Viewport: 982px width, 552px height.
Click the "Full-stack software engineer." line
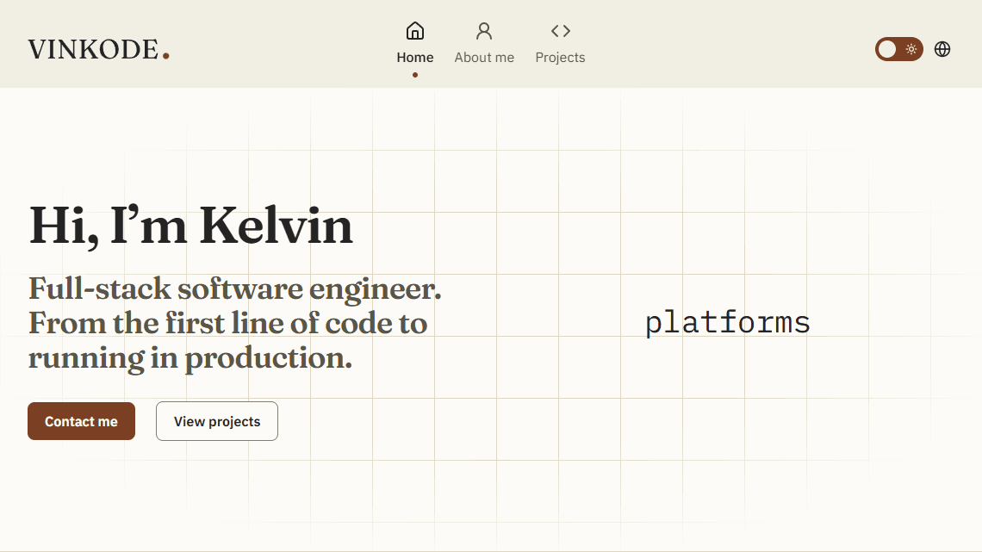tap(235, 289)
